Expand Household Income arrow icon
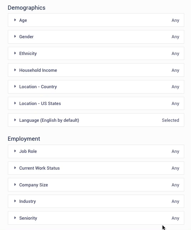Viewport: 191px width, 230px height. (15, 70)
